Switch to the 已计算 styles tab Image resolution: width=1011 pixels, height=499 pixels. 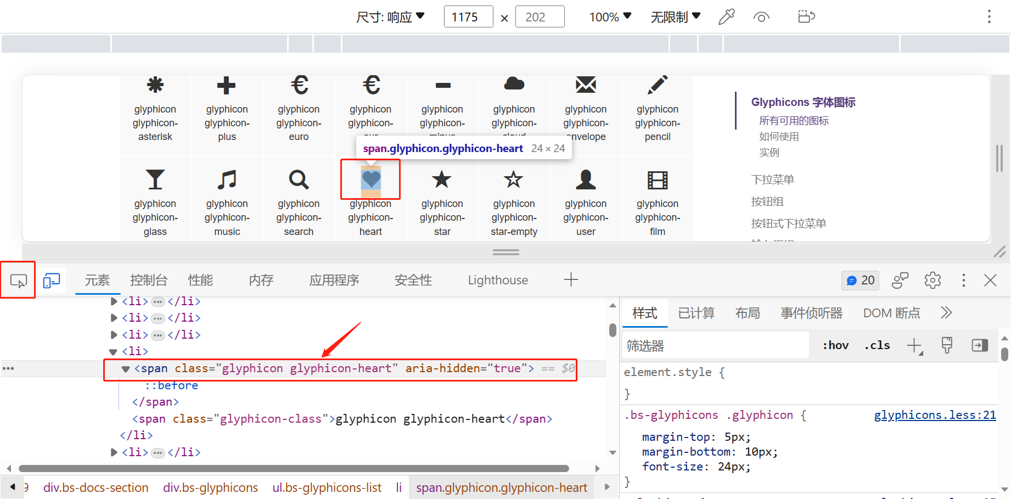click(696, 313)
